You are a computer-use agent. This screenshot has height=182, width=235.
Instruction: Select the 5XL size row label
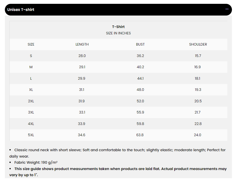[x=31, y=135]
